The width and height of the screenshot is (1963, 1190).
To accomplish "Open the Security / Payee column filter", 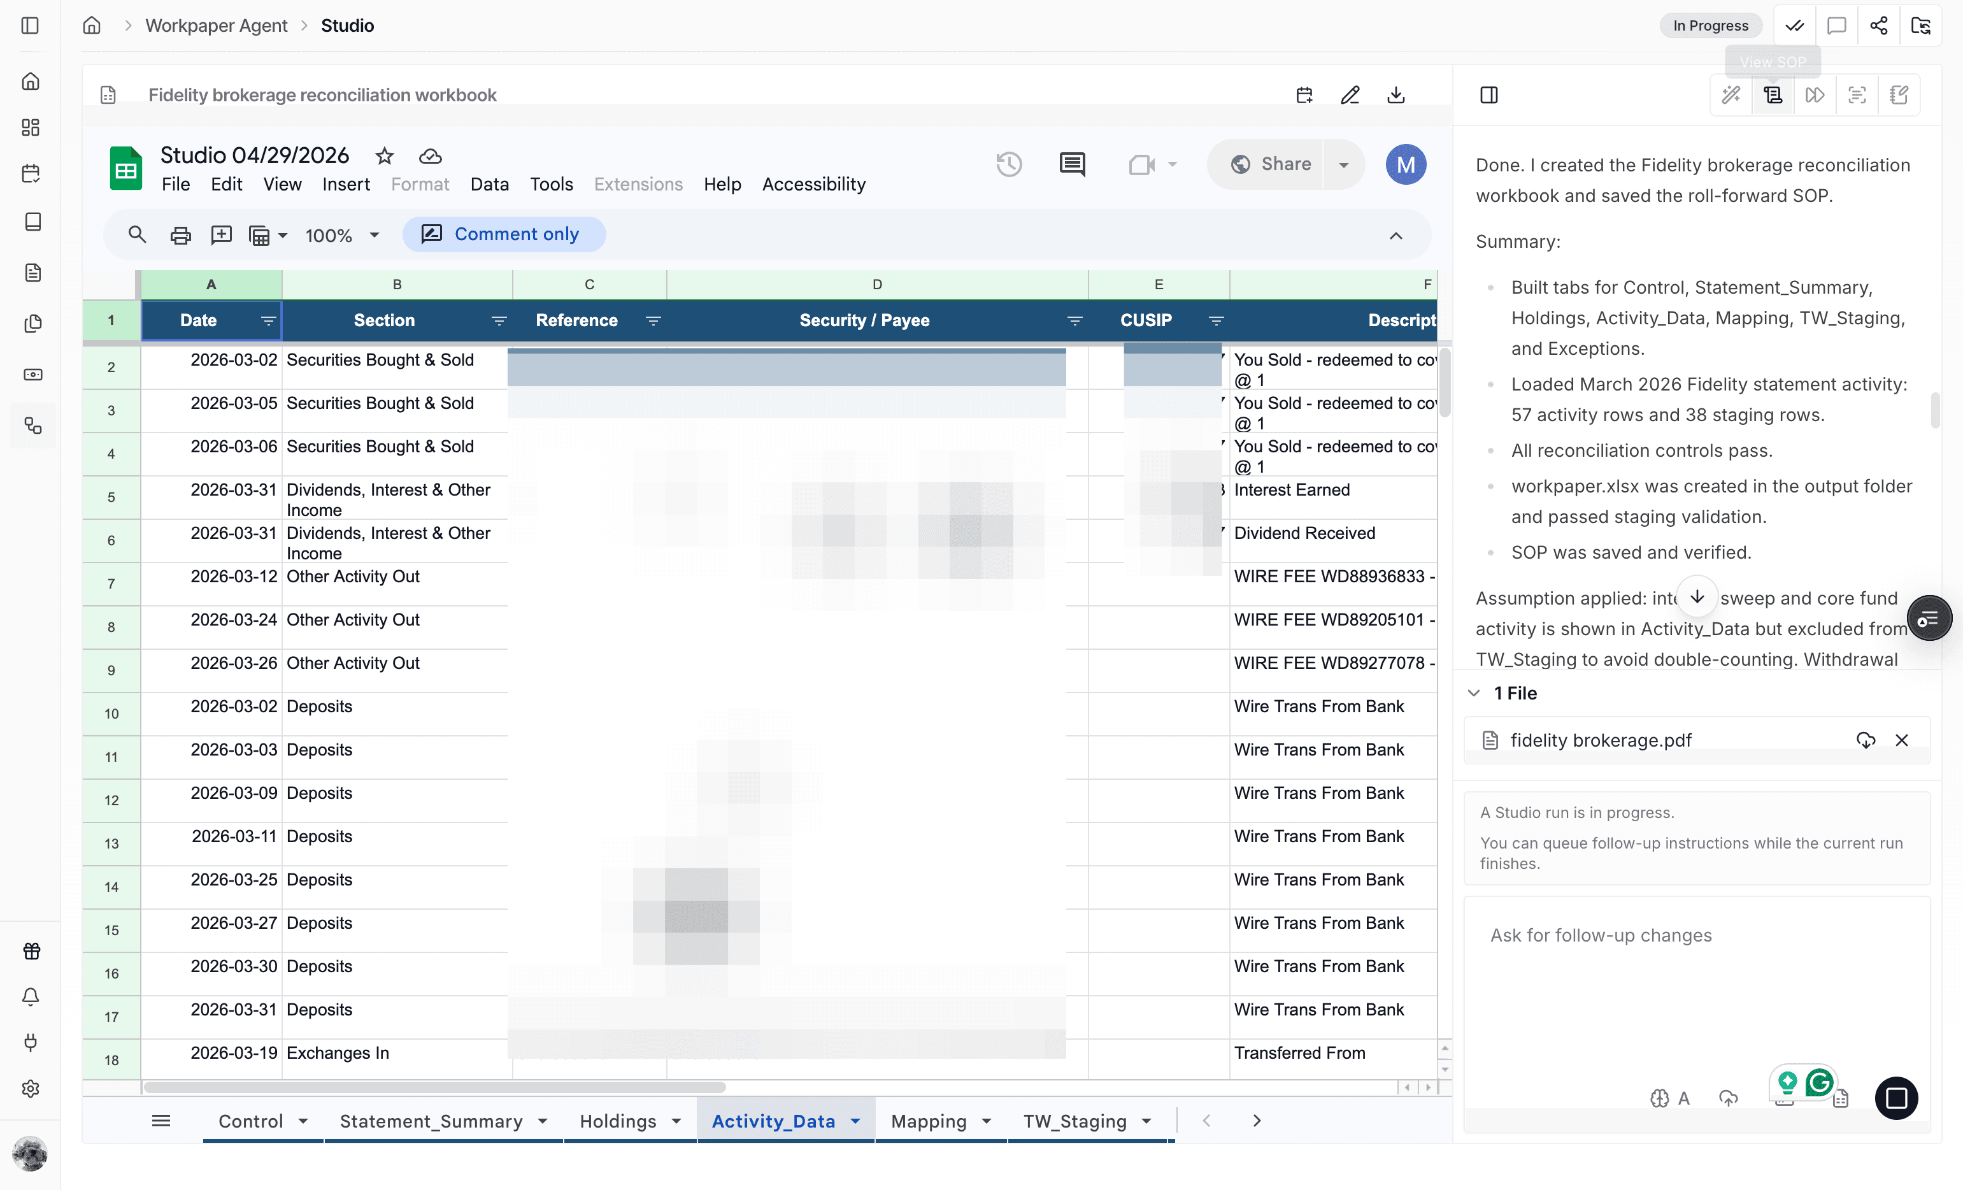I will (1074, 320).
